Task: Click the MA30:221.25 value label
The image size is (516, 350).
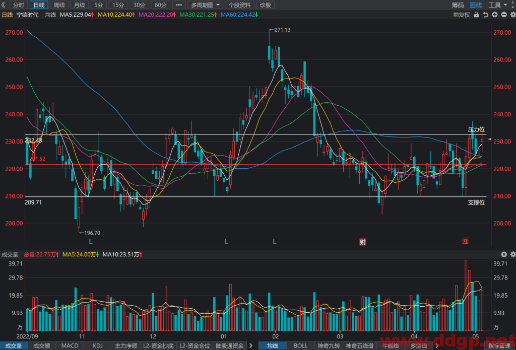Action: [198, 15]
